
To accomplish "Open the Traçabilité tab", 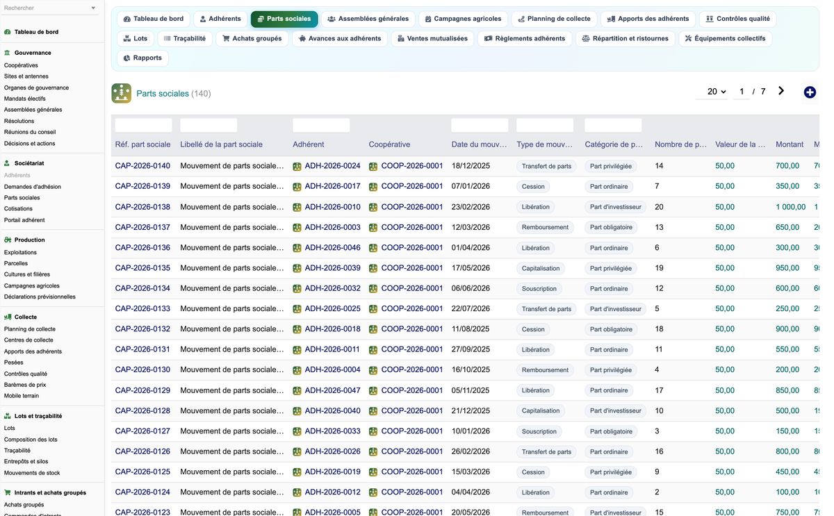I will (185, 38).
